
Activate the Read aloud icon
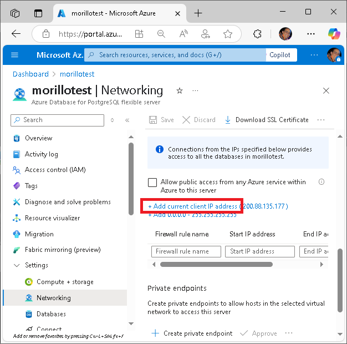click(183, 34)
